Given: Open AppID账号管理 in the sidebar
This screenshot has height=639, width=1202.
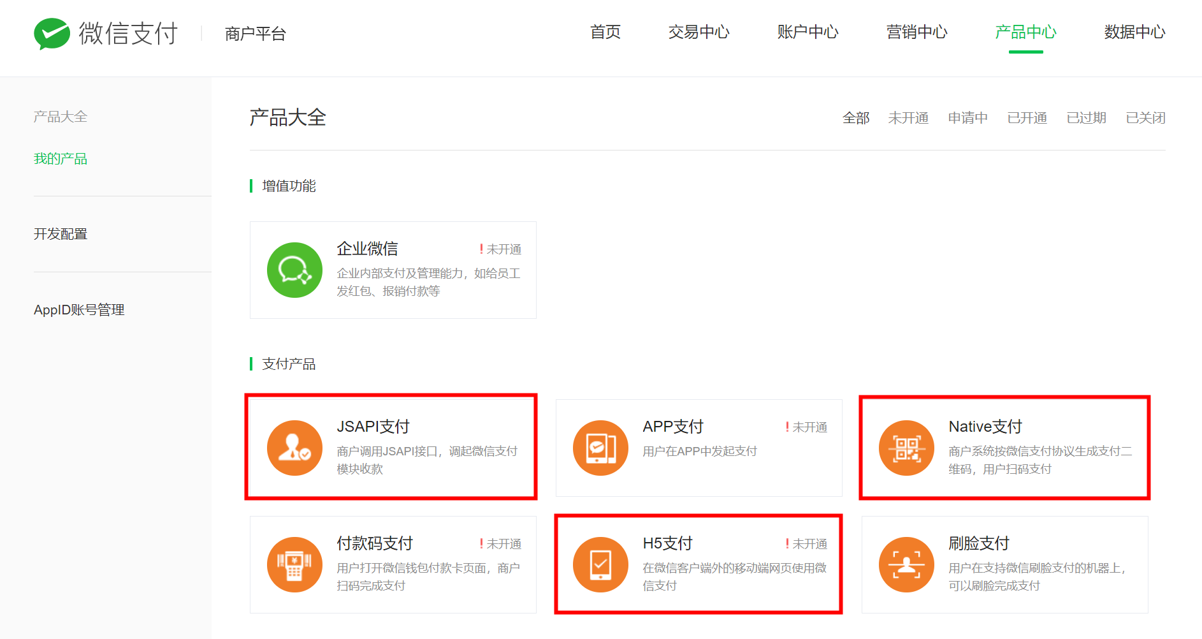Looking at the screenshot, I should [x=79, y=310].
